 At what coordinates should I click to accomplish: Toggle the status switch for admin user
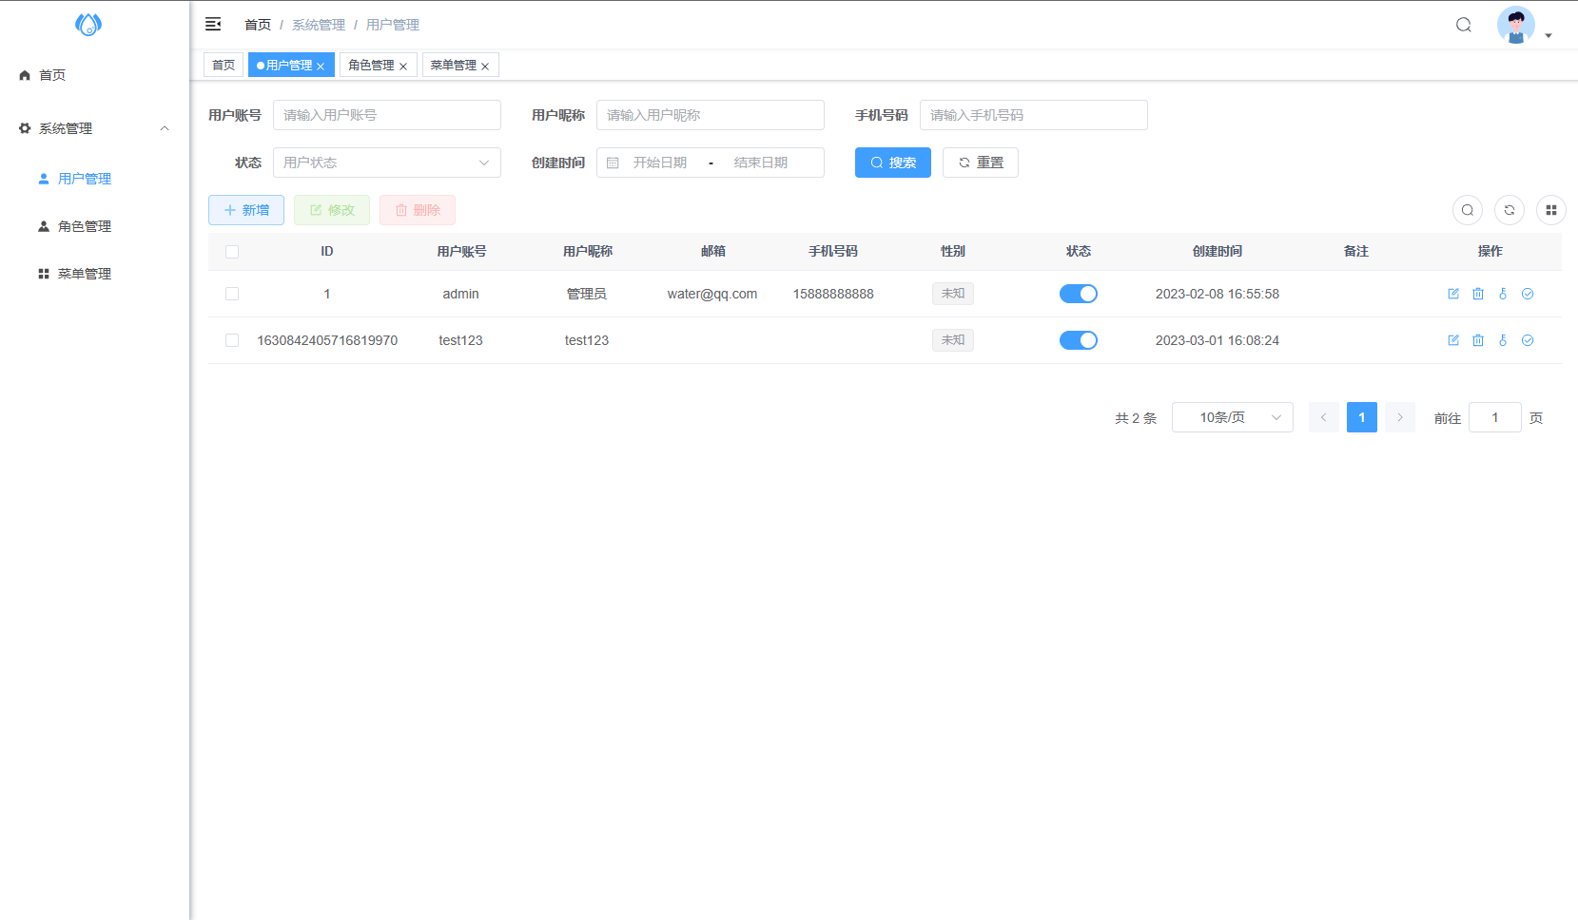coord(1078,294)
